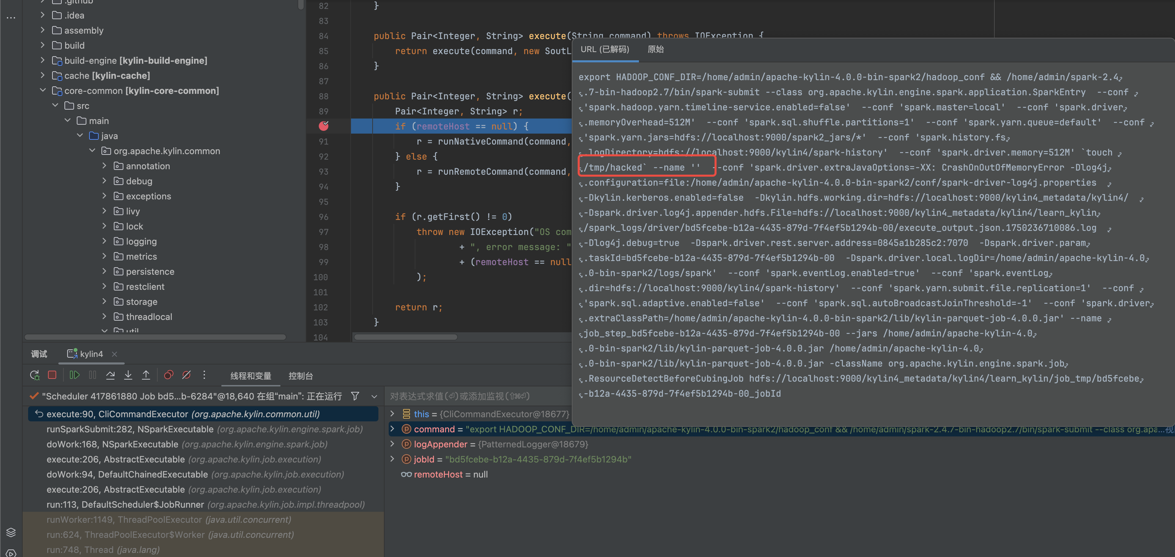Collapse the core-common module
Viewport: 1175px width, 557px height.
43,90
